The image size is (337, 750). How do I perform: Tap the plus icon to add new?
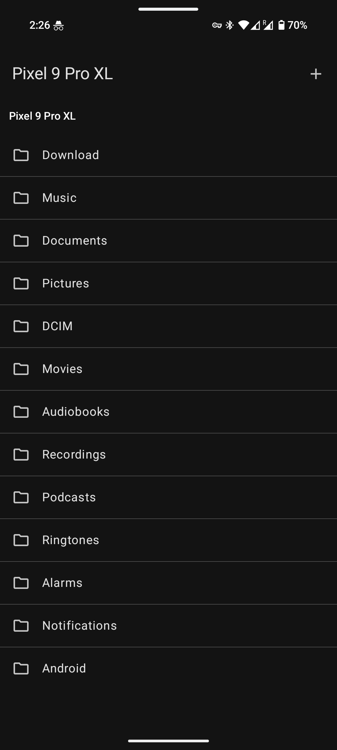tap(316, 74)
